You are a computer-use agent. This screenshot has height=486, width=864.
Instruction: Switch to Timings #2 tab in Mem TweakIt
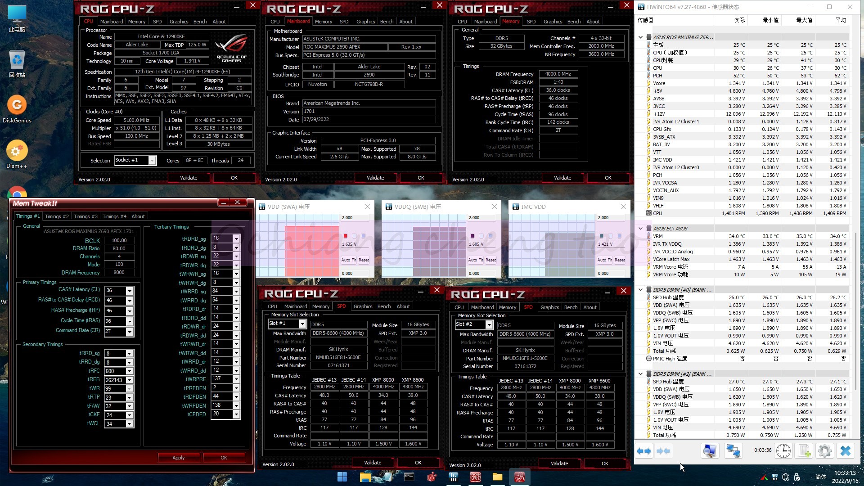point(57,216)
